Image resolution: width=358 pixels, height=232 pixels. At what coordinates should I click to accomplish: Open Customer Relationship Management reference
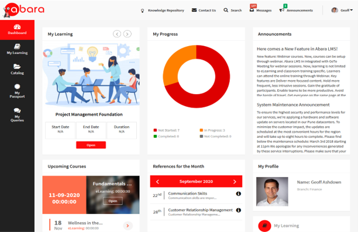click(x=201, y=210)
